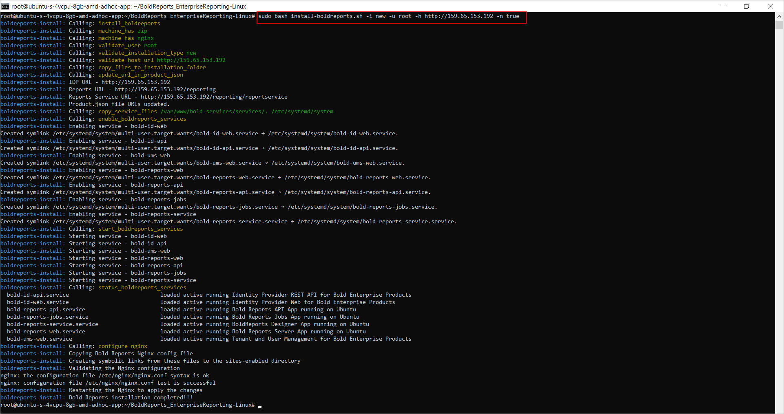Click 'Bold Reports installation completed!!!' line
This screenshot has height=414, width=784.
[x=97, y=398]
